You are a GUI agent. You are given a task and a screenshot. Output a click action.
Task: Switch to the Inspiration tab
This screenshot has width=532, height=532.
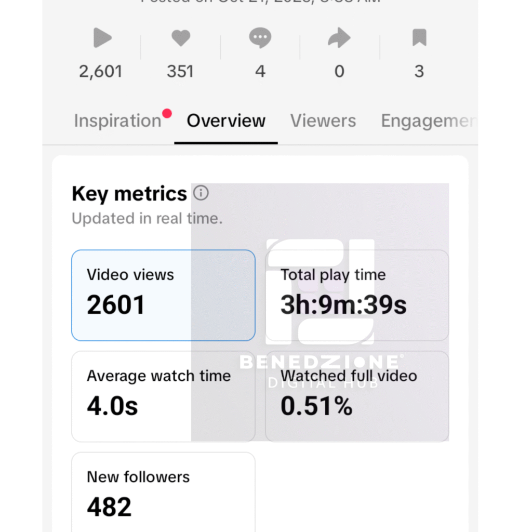click(x=117, y=121)
